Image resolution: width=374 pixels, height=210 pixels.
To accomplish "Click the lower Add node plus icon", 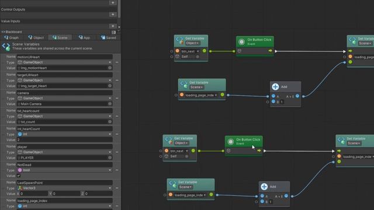I will coord(264,187).
